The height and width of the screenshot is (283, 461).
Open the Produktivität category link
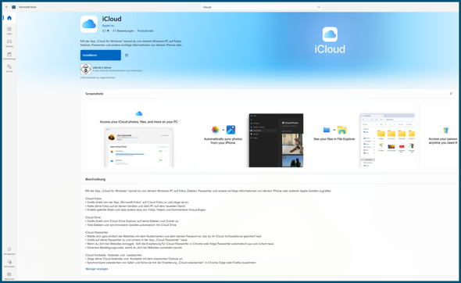pyautogui.click(x=145, y=31)
